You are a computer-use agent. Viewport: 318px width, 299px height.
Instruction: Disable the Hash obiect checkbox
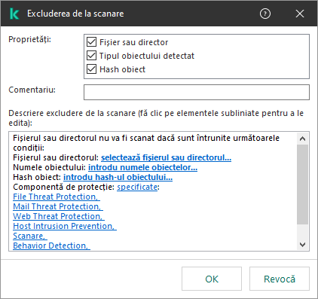(91, 69)
